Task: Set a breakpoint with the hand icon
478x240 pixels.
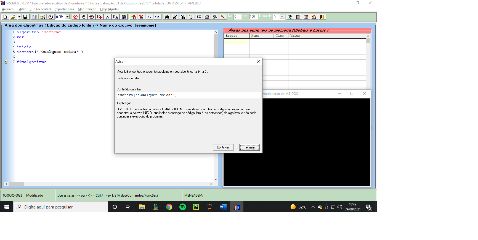Action: click(83, 17)
